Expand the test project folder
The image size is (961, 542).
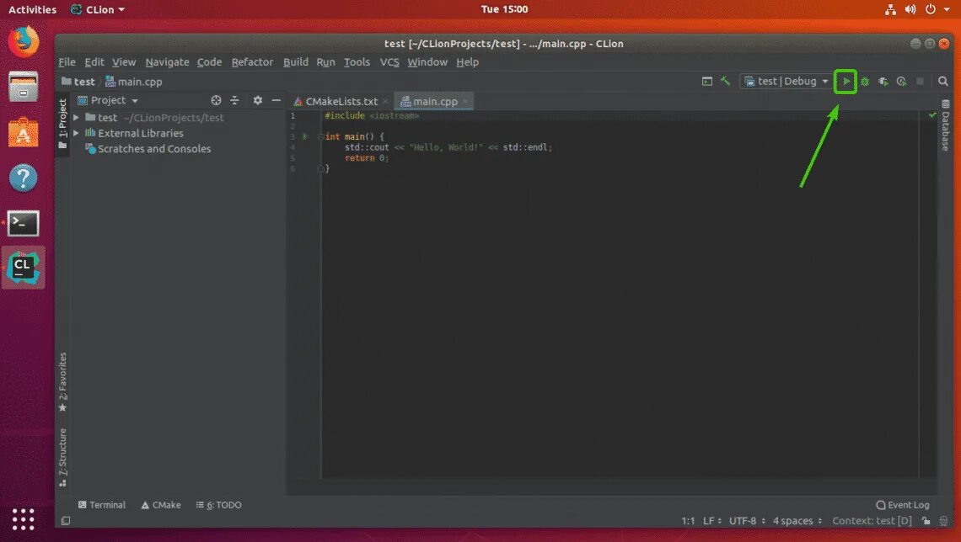click(76, 118)
